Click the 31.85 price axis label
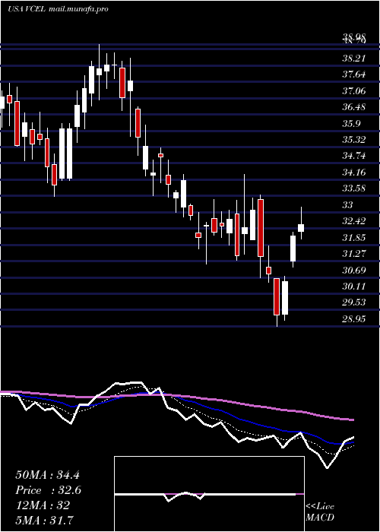This screenshot has height=532, width=380. (x=354, y=237)
